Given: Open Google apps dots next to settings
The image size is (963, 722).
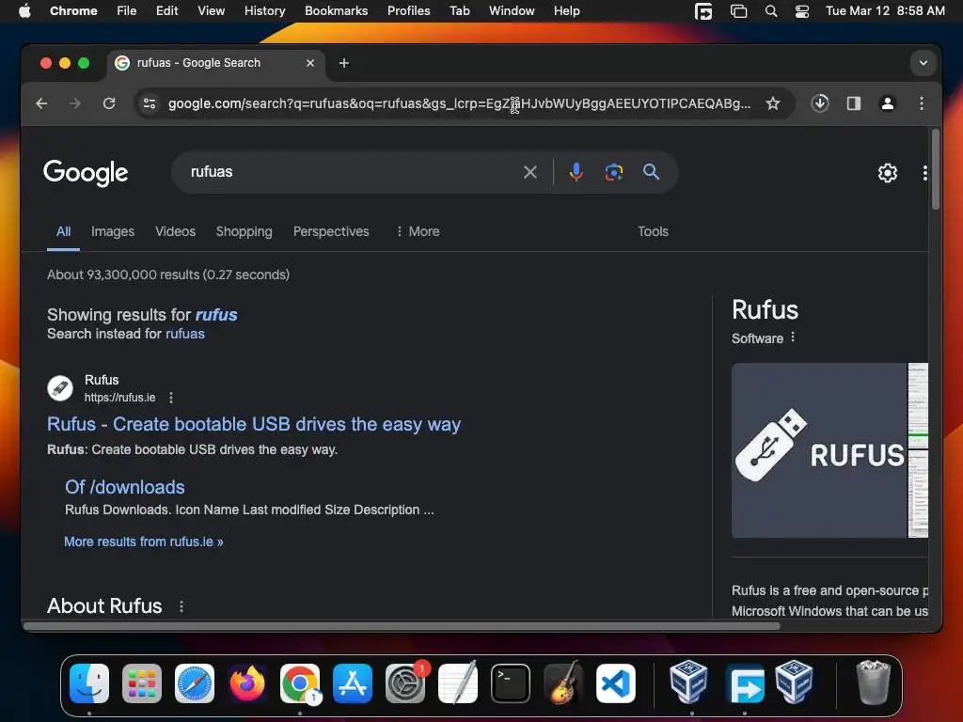Looking at the screenshot, I should (924, 173).
